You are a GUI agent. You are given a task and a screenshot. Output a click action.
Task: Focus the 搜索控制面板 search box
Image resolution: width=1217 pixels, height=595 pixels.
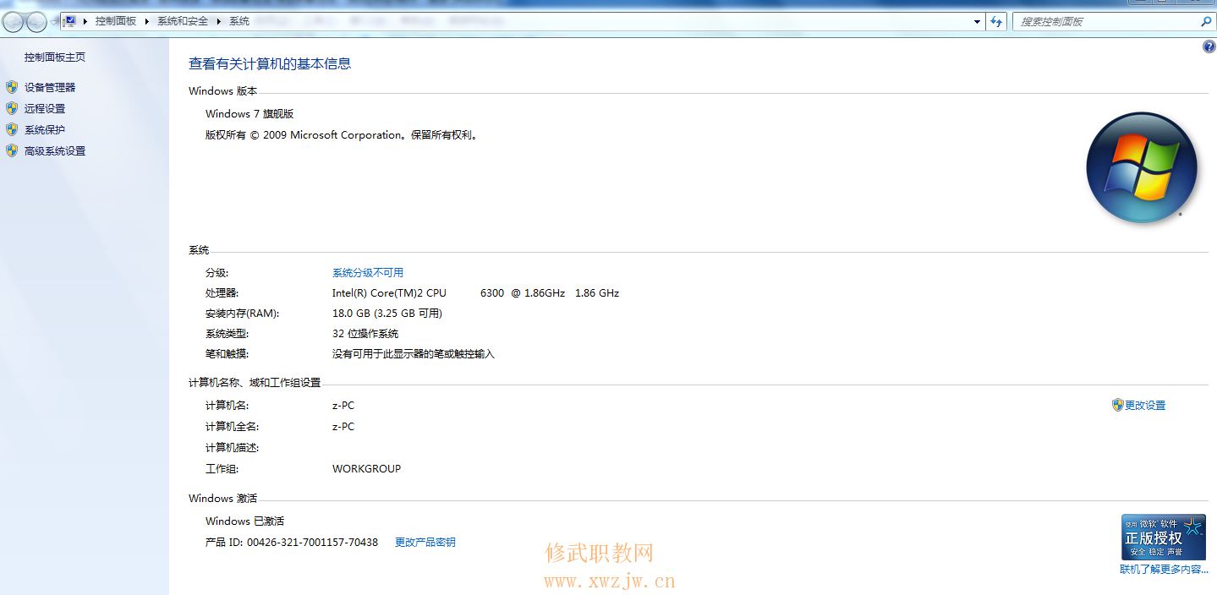1107,22
